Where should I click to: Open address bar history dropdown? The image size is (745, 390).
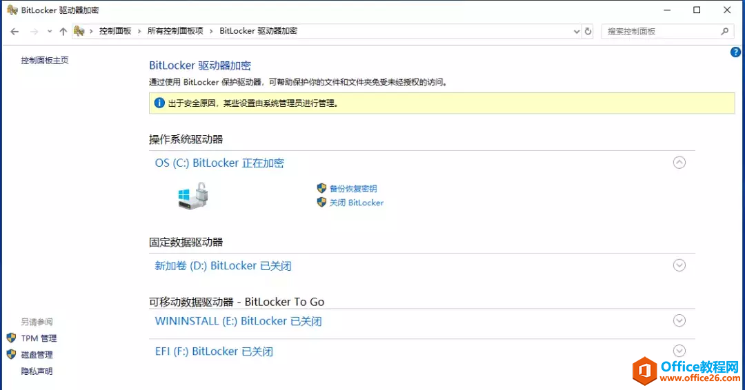click(x=576, y=32)
